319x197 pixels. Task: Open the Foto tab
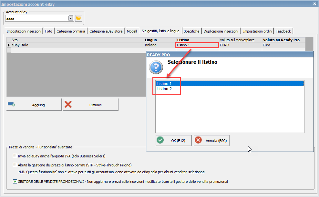48,31
